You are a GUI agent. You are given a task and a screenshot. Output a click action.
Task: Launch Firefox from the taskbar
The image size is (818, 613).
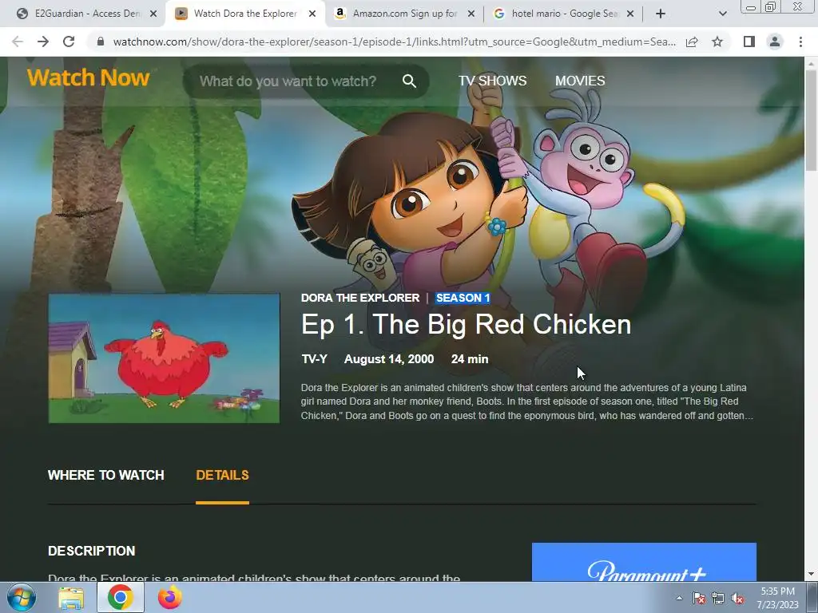click(170, 597)
